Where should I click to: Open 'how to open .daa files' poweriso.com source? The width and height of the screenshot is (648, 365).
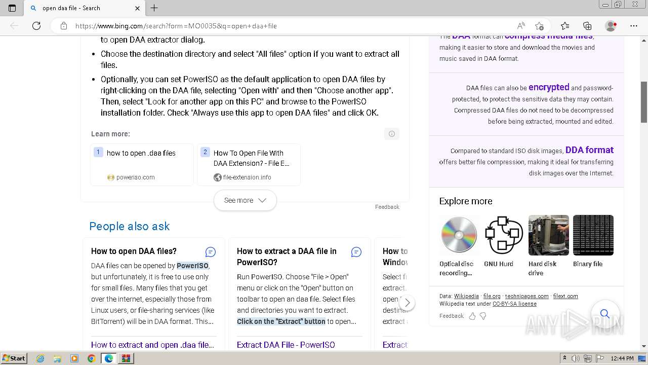[x=142, y=165]
